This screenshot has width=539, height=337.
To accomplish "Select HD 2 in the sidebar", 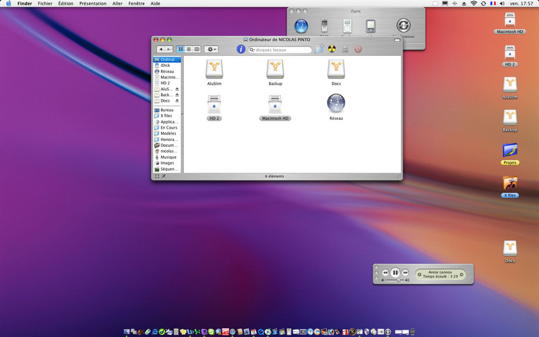I will [166, 83].
